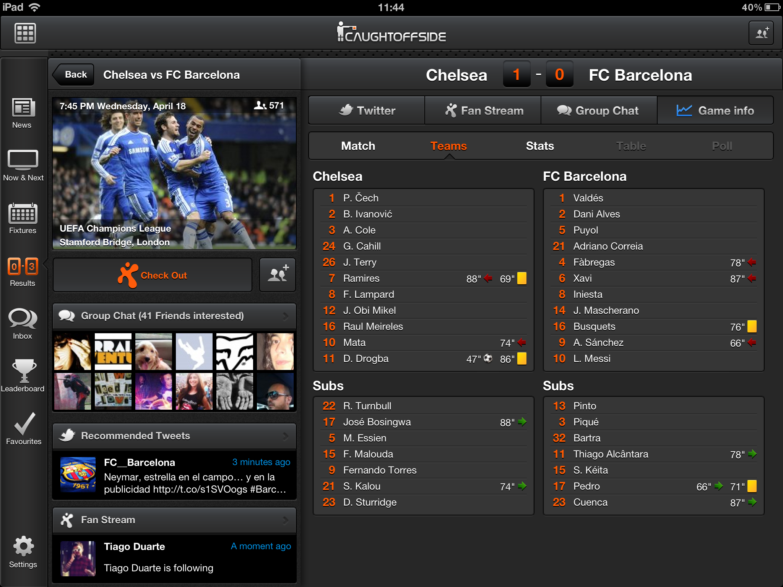The width and height of the screenshot is (783, 587).
Task: Tap the Group Chat speech bubble icon
Action: click(67, 316)
